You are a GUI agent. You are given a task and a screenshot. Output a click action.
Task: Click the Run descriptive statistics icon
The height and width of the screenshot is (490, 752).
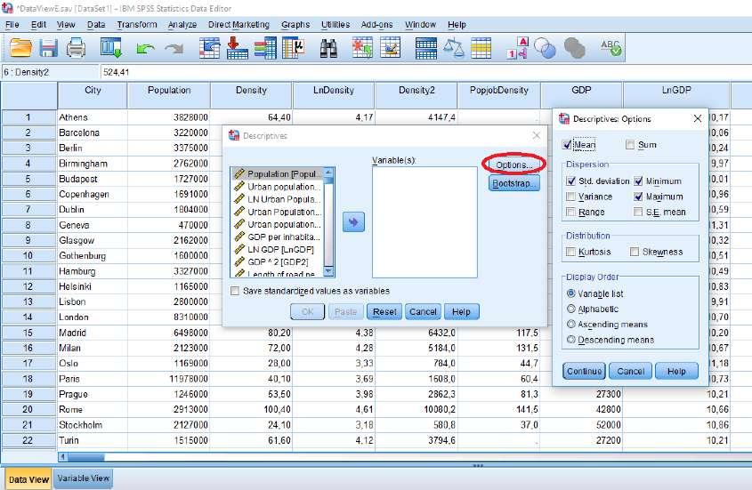click(x=294, y=48)
